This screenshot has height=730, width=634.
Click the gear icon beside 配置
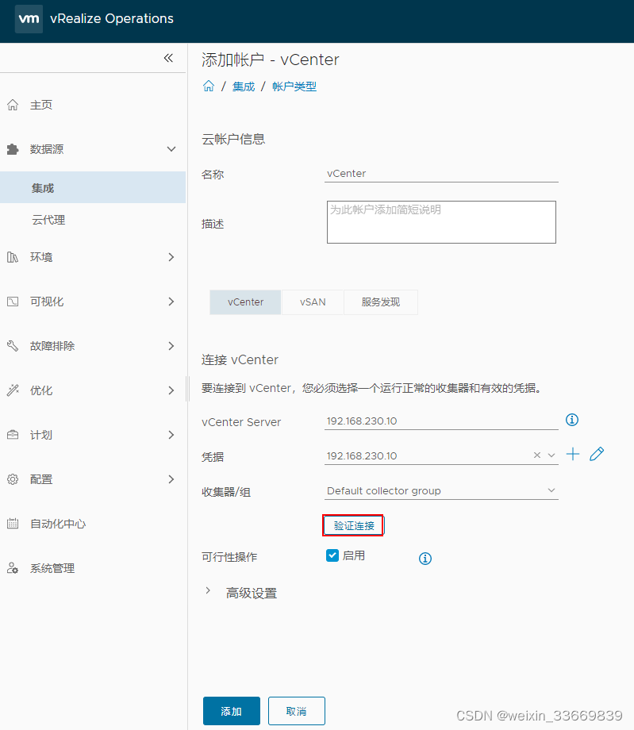(13, 479)
